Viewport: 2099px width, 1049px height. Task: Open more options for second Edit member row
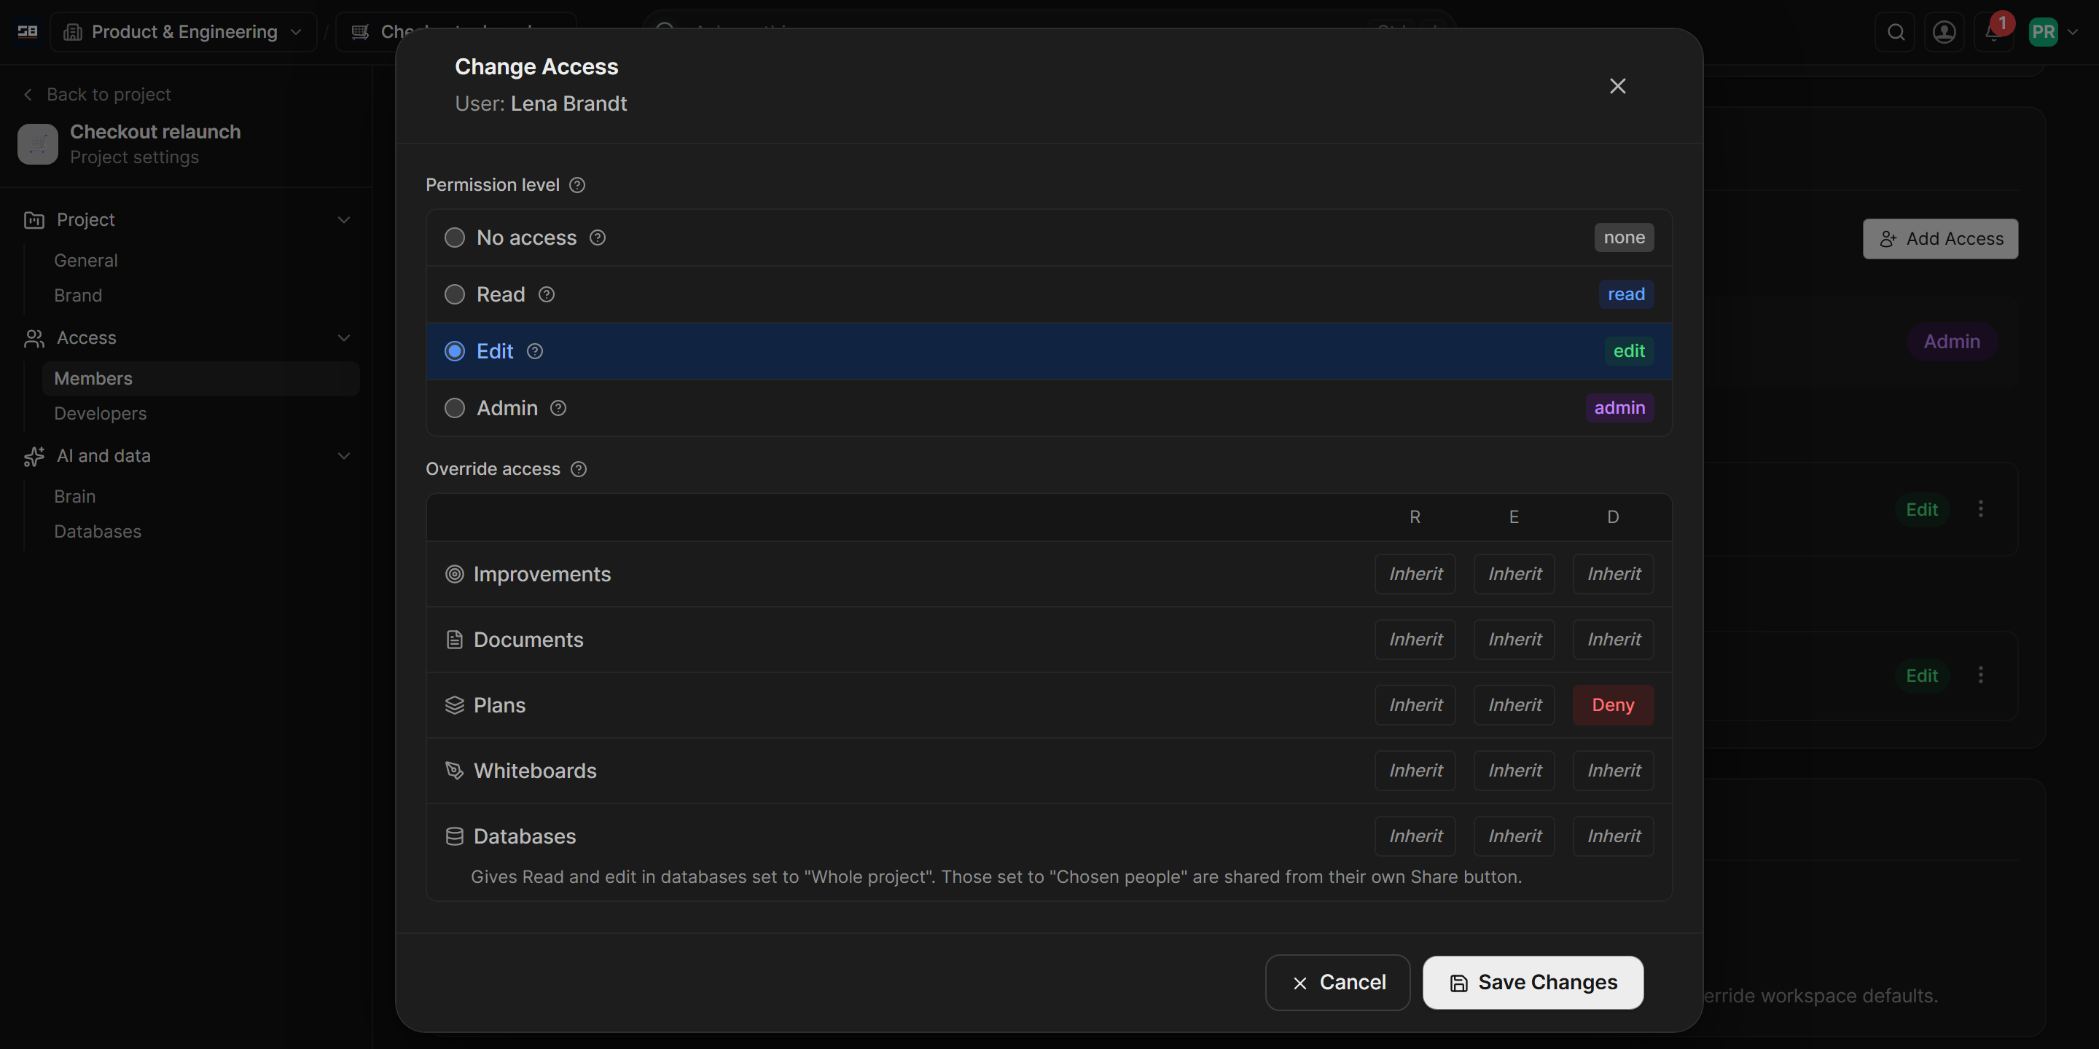click(1981, 675)
